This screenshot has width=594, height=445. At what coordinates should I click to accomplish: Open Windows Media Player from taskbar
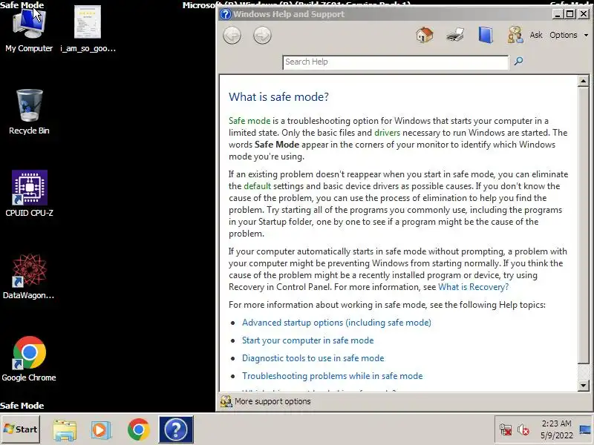point(101,429)
